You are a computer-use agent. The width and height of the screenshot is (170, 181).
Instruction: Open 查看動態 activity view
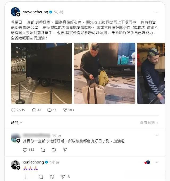click(149, 122)
